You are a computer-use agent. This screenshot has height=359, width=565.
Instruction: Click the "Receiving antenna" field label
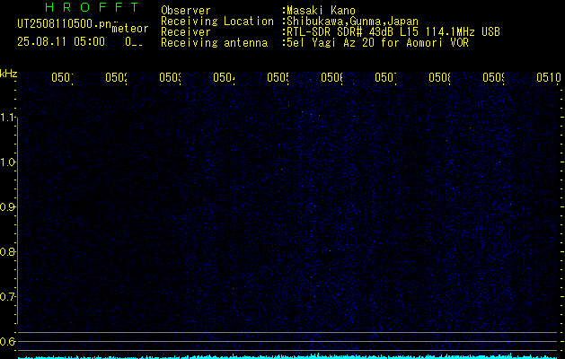pyautogui.click(x=215, y=43)
